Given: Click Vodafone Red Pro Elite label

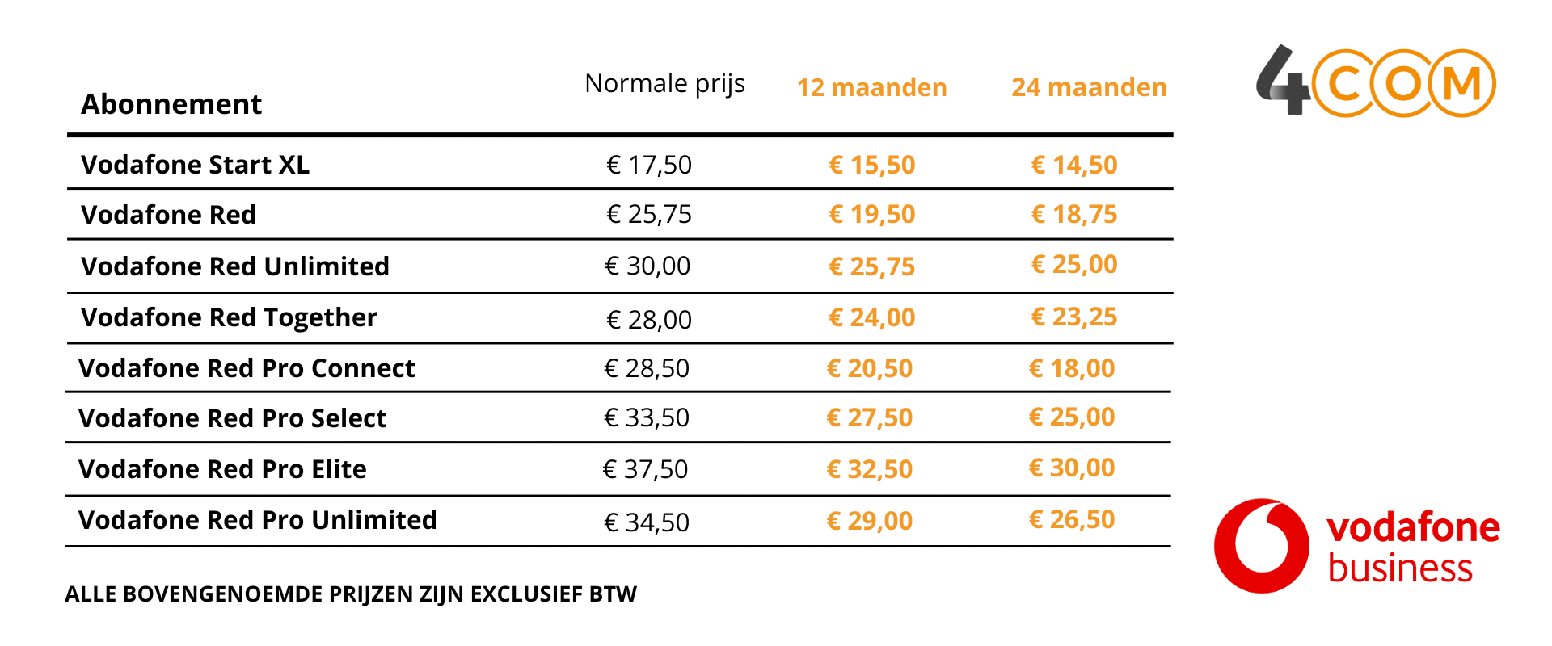Looking at the screenshot, I should click(222, 469).
